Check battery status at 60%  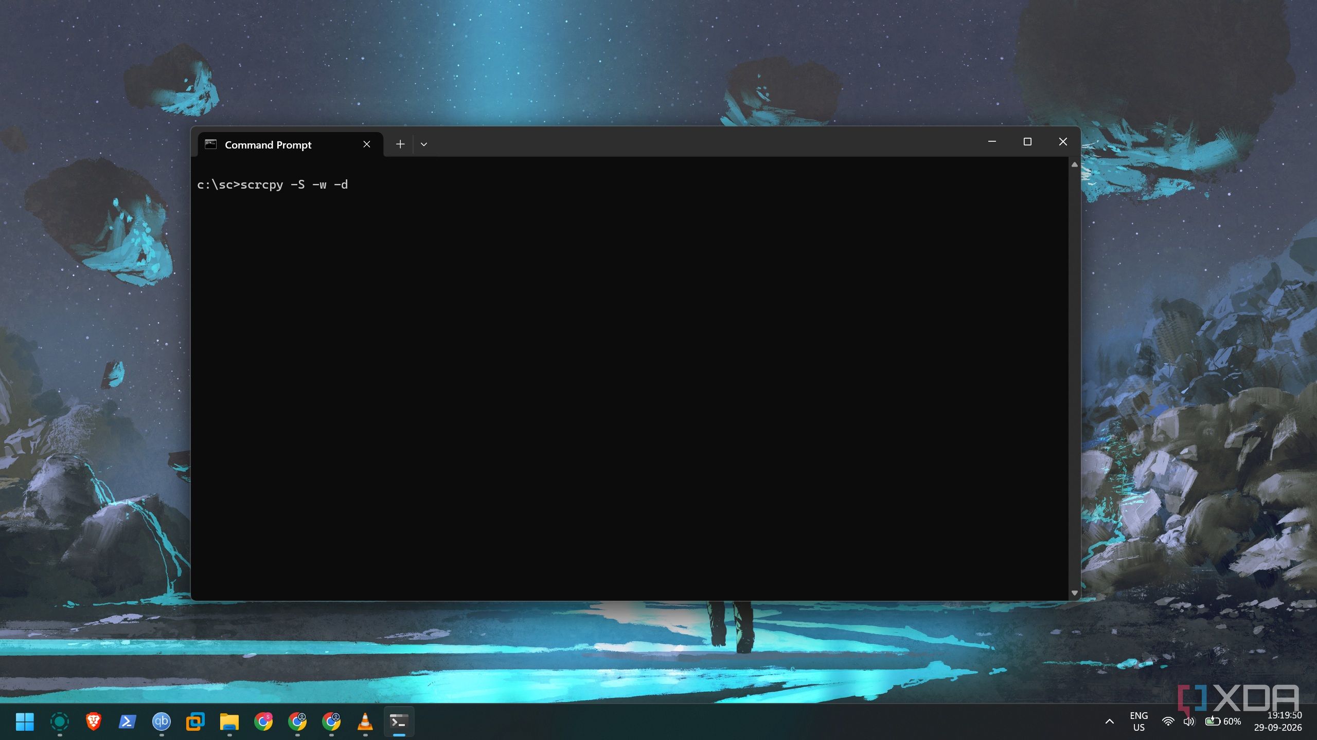(x=1223, y=721)
